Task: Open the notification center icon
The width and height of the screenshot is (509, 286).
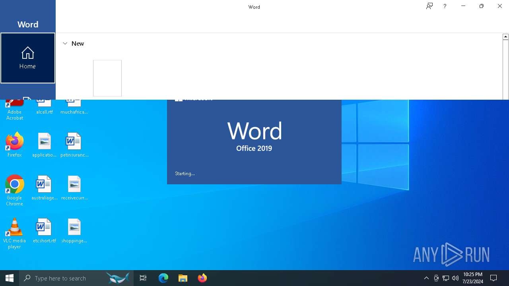Action: [494, 278]
